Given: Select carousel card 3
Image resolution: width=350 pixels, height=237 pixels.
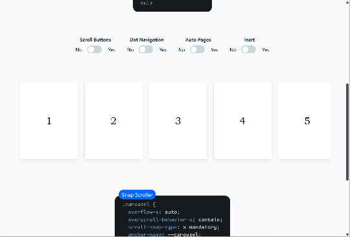Looking at the screenshot, I should (x=178, y=121).
